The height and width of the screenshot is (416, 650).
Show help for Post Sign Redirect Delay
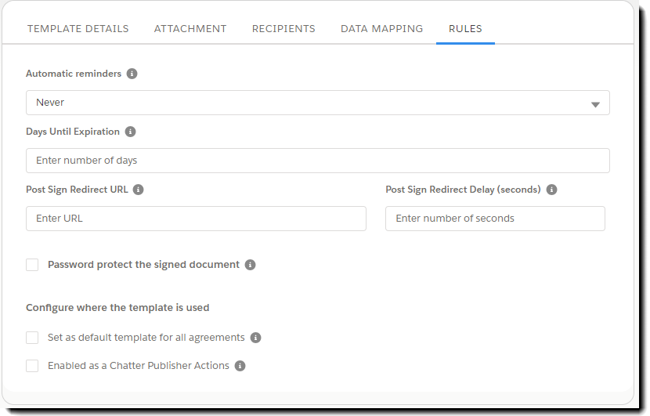551,190
